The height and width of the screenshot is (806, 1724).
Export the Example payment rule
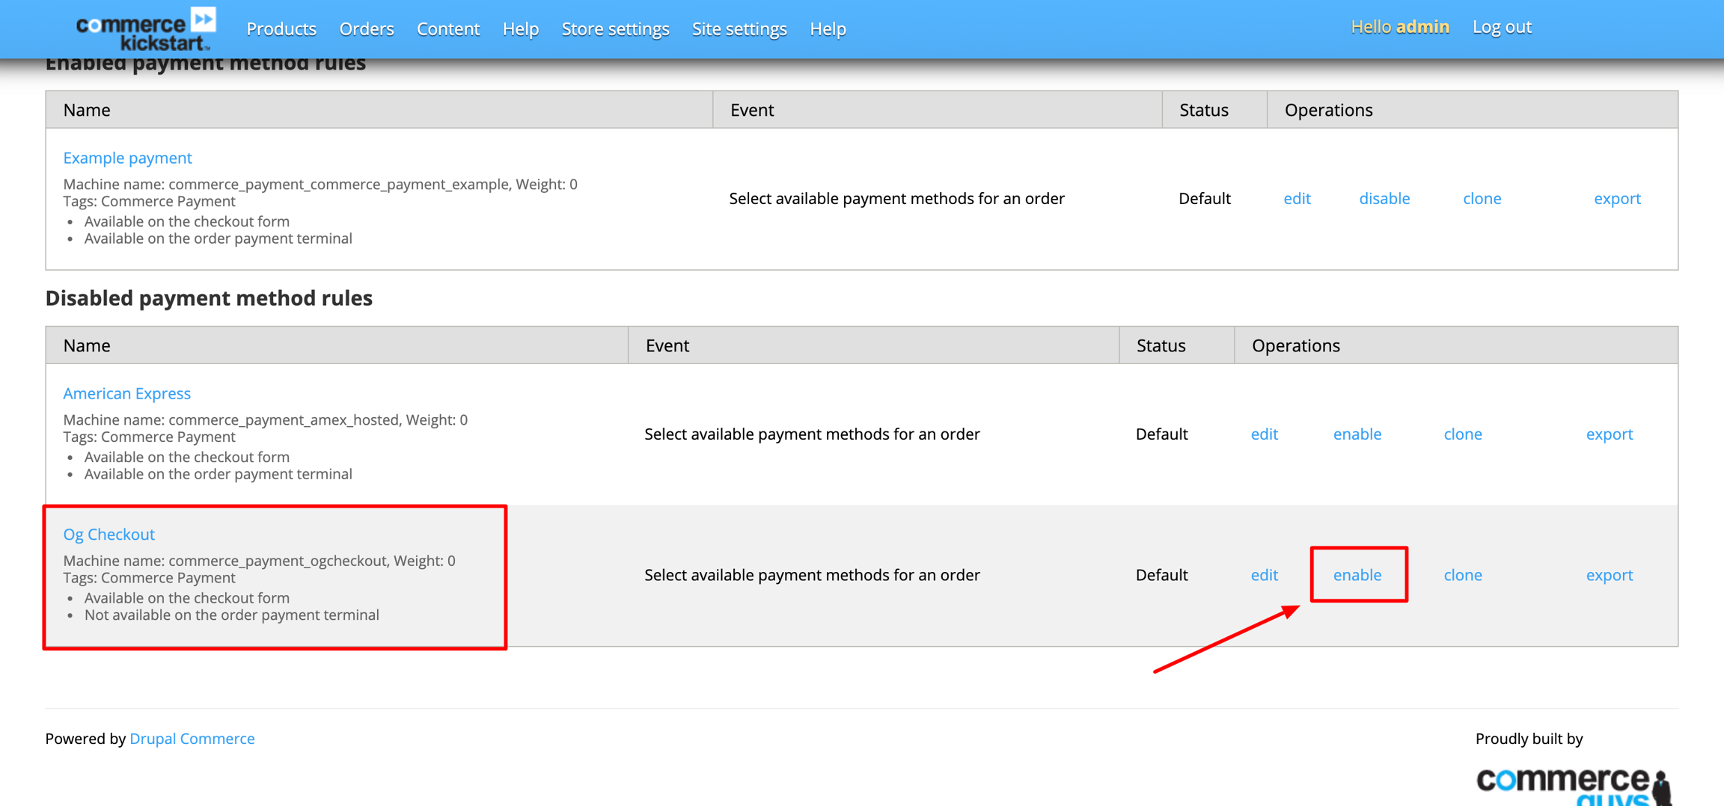(x=1616, y=199)
